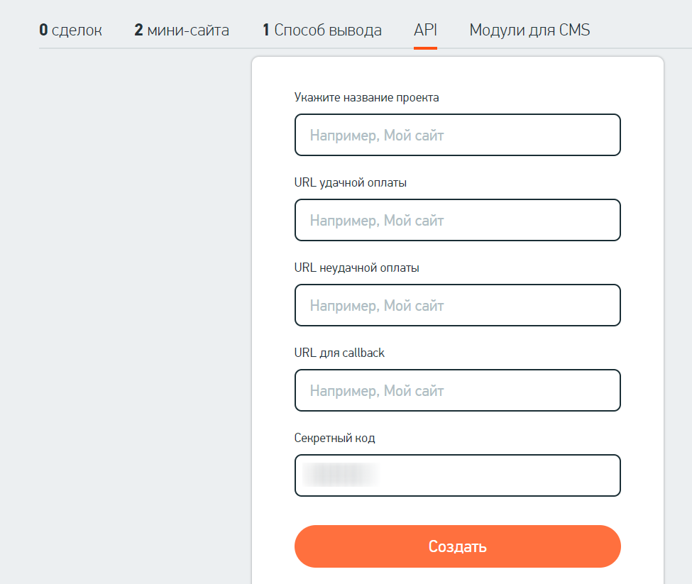
Task: Focus the URL для callback field
Action: [457, 390]
